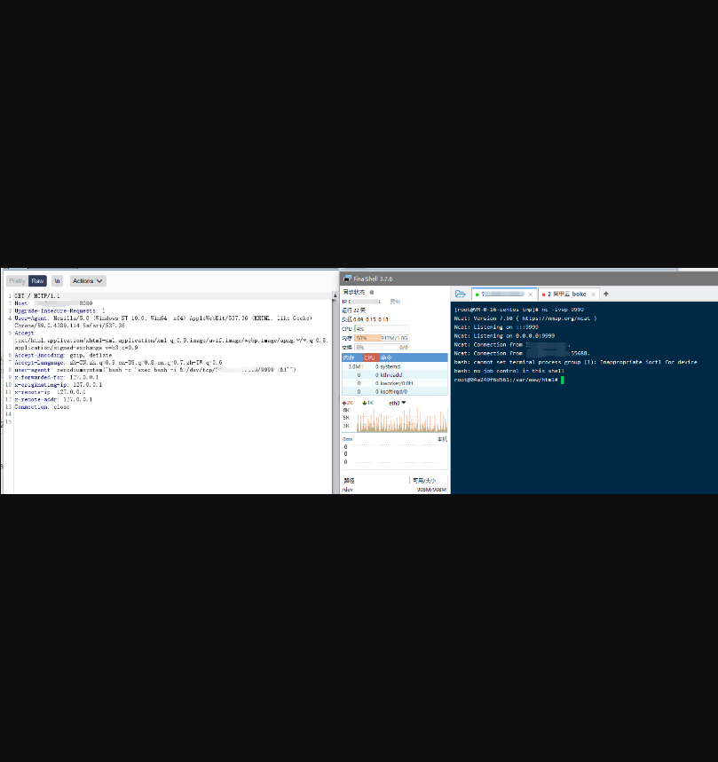Close the first terminal session tab

(531, 294)
